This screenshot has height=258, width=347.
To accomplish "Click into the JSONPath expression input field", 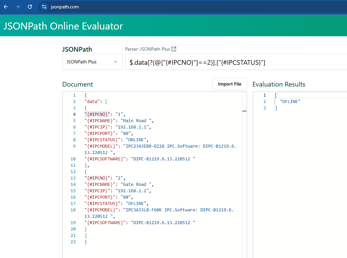I will (234, 62).
